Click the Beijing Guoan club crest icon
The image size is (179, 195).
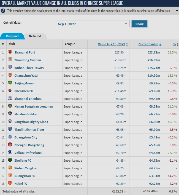pyautogui.click(x=10, y=83)
